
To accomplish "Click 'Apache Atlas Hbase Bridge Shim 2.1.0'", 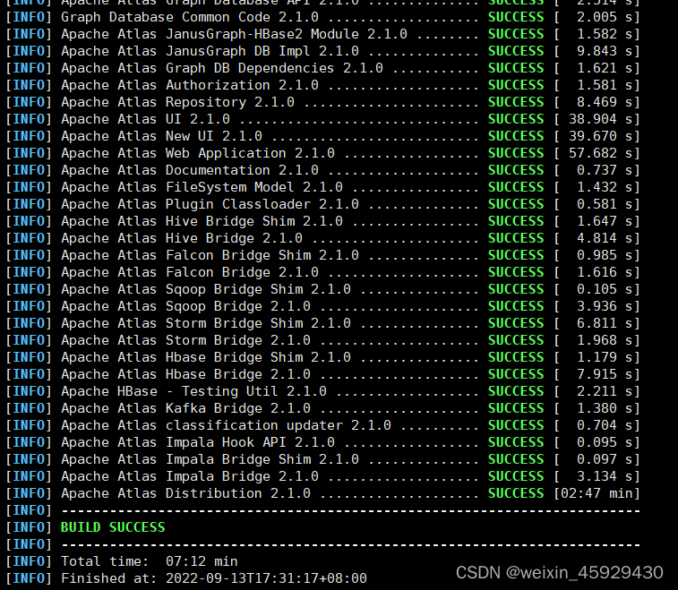I will tap(206, 357).
